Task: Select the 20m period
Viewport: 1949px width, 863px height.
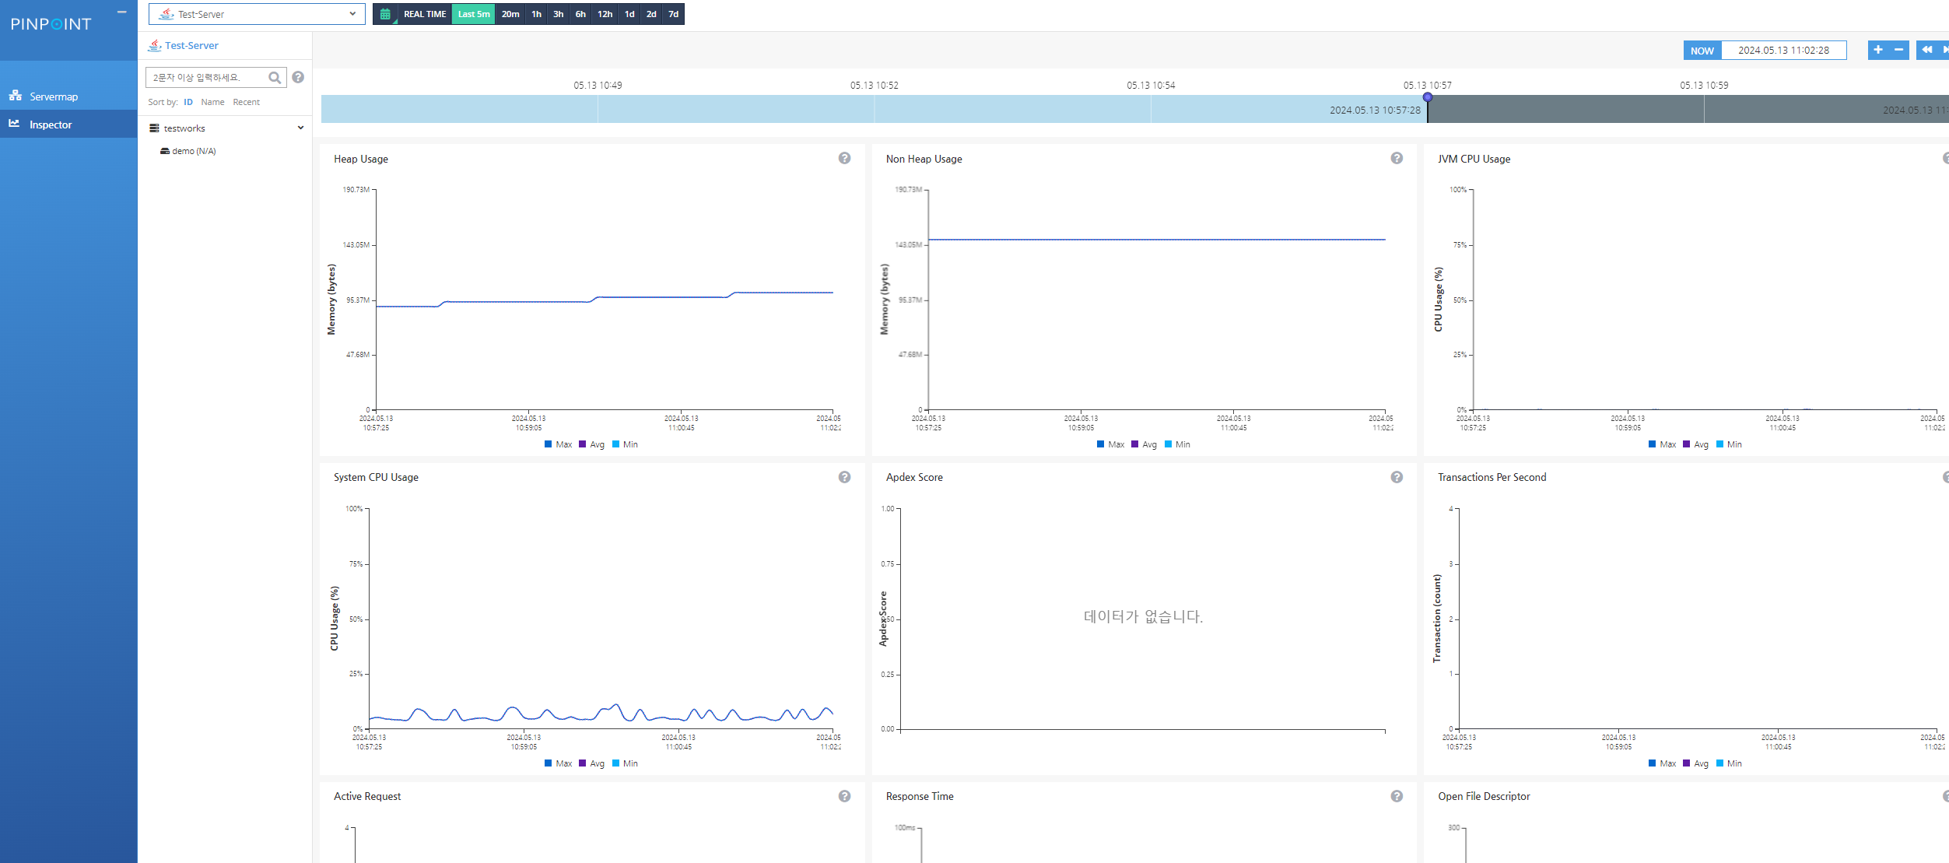Action: 510,14
